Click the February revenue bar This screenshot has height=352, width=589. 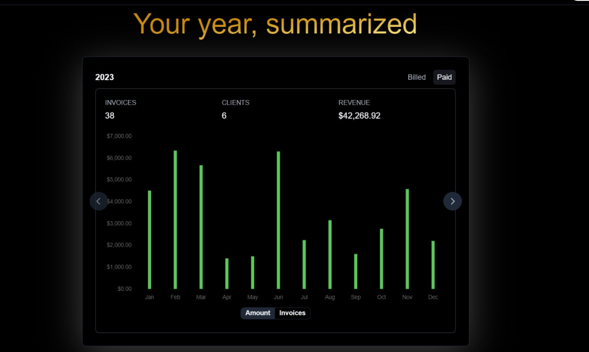pyautogui.click(x=175, y=220)
